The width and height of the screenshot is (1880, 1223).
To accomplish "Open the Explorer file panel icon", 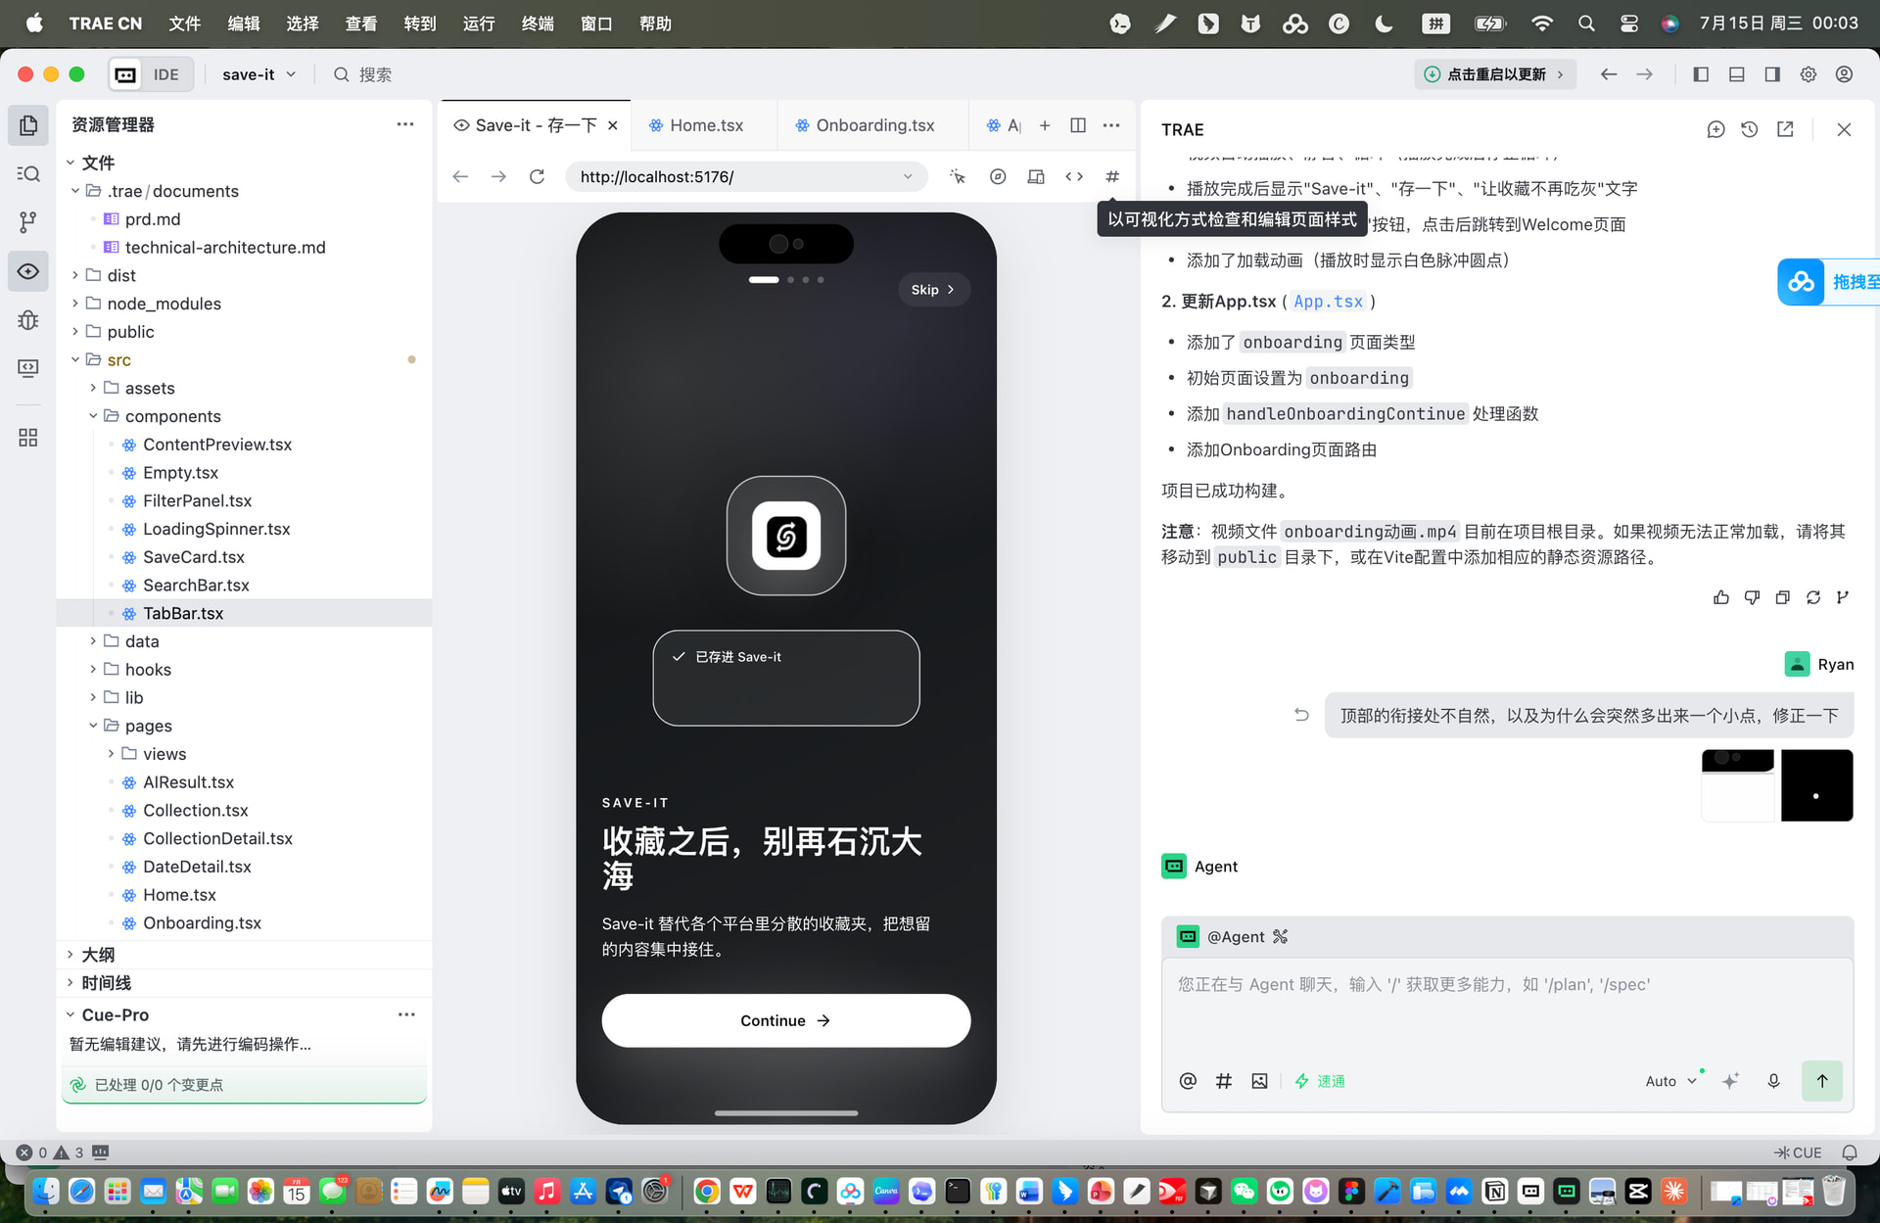I will point(28,125).
